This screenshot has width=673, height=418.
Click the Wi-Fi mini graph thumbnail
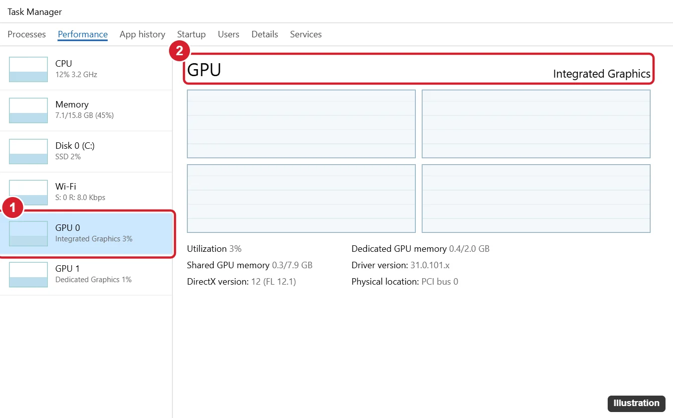coord(28,193)
